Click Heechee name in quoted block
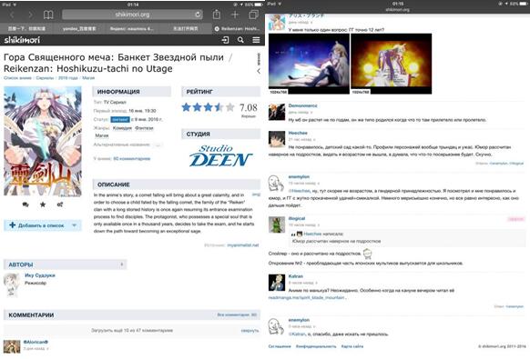This screenshot has width=530, height=359. point(312,234)
